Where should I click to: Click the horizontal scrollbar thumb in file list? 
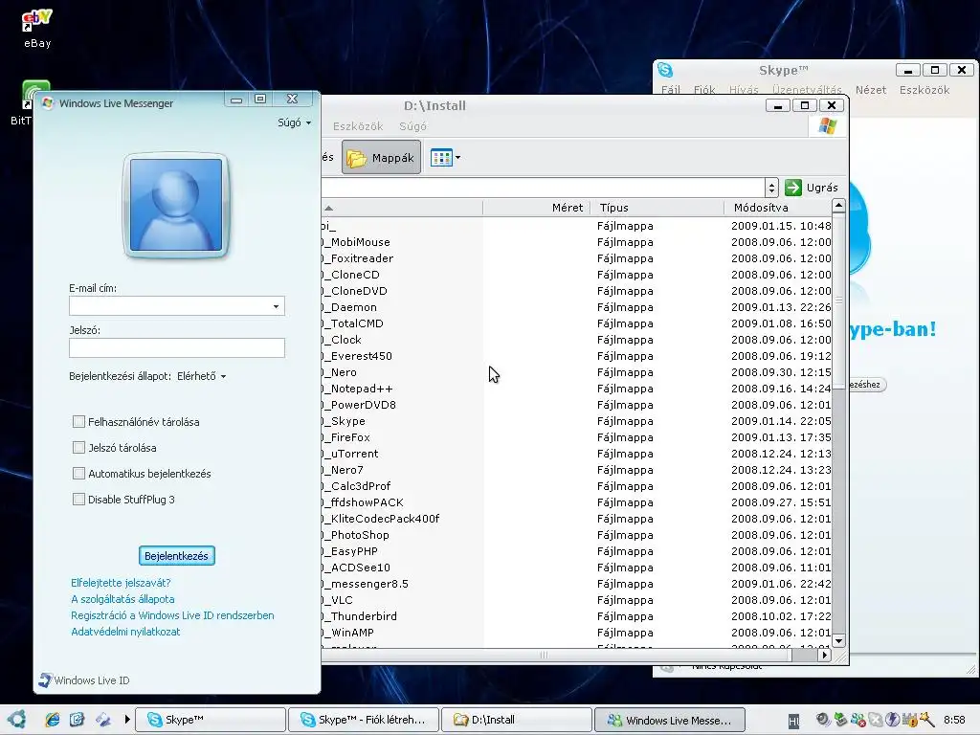pos(556,655)
